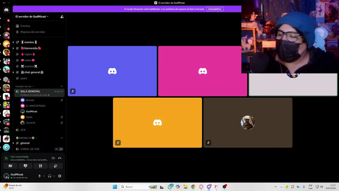Click muted mic badge on blue tile
Image resolution: width=339 pixels, height=191 pixels.
pyautogui.click(x=73, y=91)
